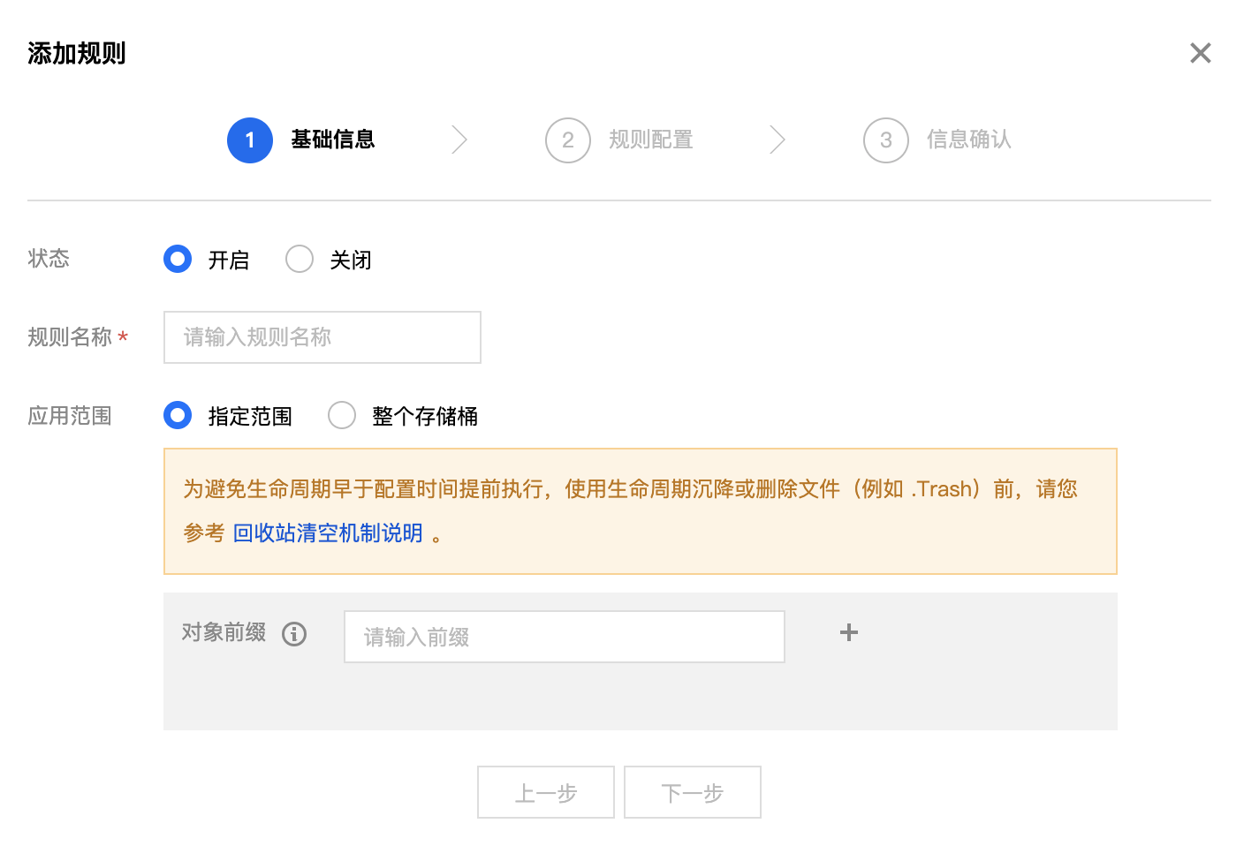Screen dimensions: 1244x846
Task: Focus the 请输入规则名称 input field
Action: [x=322, y=337]
